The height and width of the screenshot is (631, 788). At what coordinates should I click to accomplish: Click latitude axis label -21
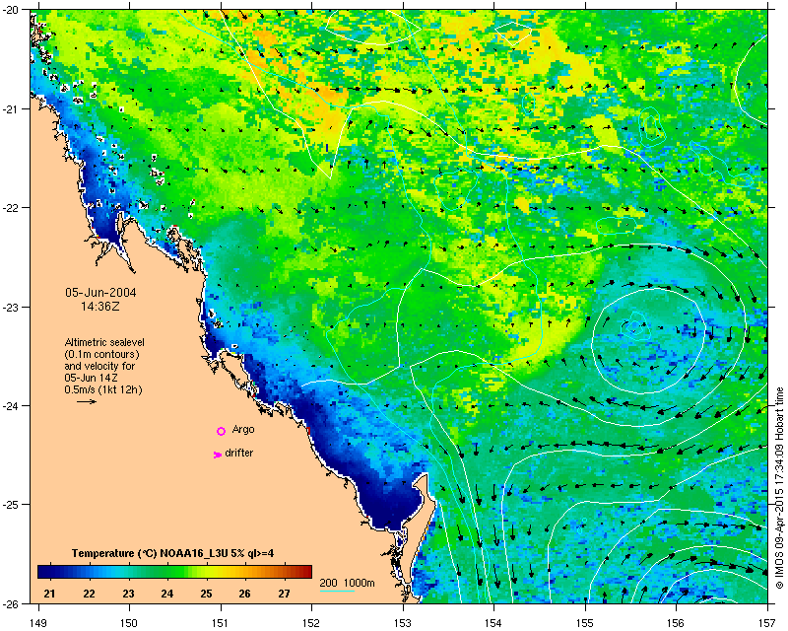click(10, 109)
